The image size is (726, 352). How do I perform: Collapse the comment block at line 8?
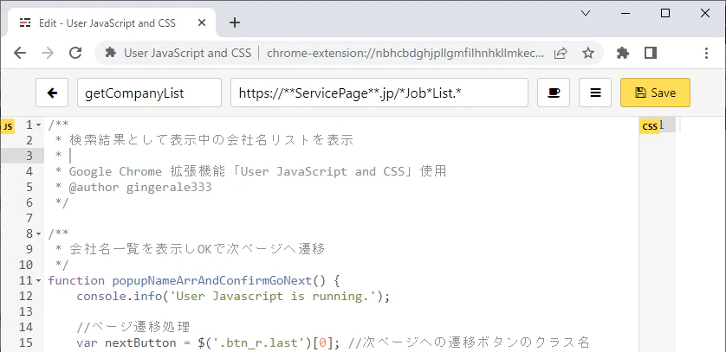click(x=38, y=234)
